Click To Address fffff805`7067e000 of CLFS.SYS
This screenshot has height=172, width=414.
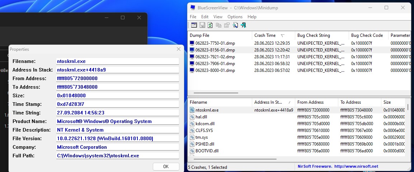point(357,131)
